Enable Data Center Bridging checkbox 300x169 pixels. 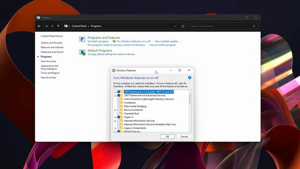[119, 106]
